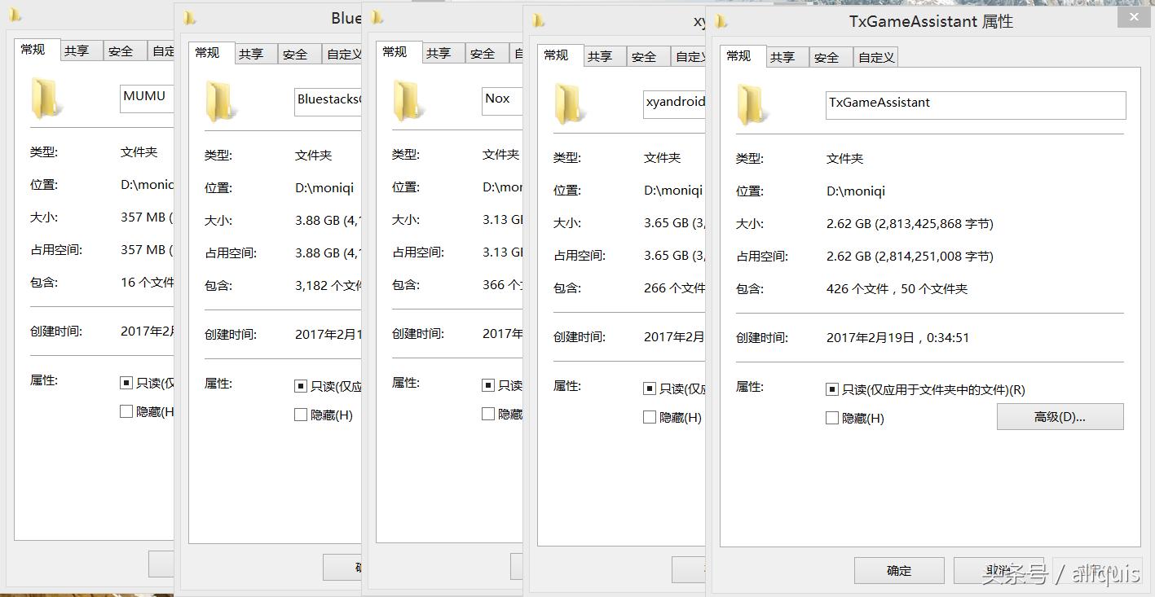Click the TxGameAssistant folder icon
Viewport: 1155px width, 597px height.
coord(748,105)
